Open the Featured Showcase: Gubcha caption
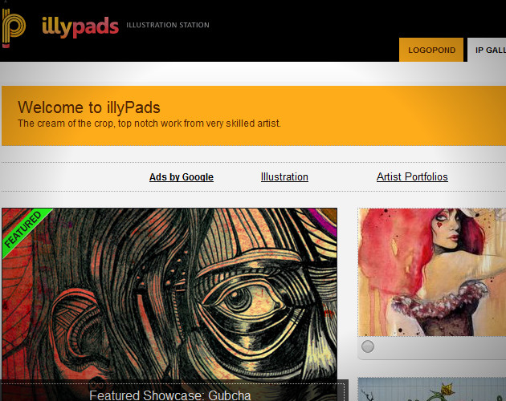 tap(170, 395)
